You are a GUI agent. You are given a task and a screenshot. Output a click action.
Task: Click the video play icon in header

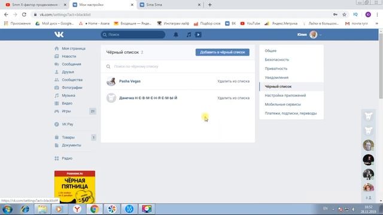pos(198,35)
